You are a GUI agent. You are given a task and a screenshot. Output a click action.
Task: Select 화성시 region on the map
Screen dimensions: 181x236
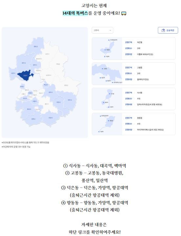point(29,109)
